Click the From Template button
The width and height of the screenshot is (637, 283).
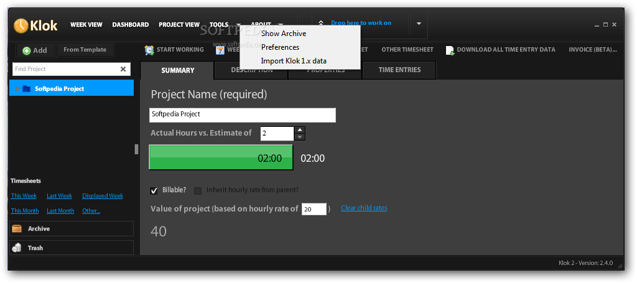click(85, 50)
